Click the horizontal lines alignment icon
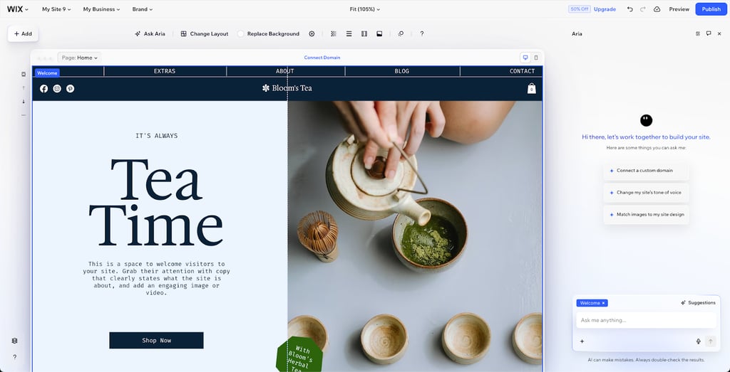This screenshot has width=730, height=372. (349, 34)
